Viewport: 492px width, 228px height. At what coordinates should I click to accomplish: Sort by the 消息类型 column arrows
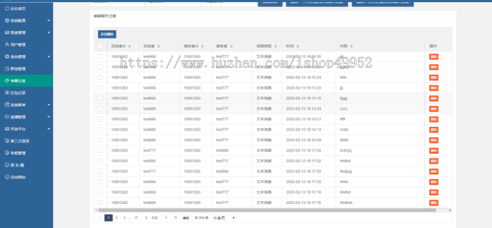click(276, 46)
